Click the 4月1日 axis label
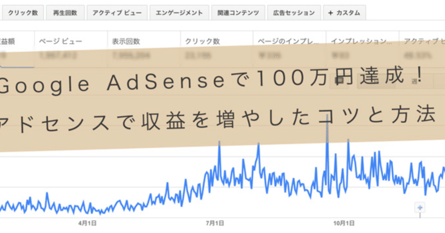This screenshot has width=445, height=233. click(87, 224)
